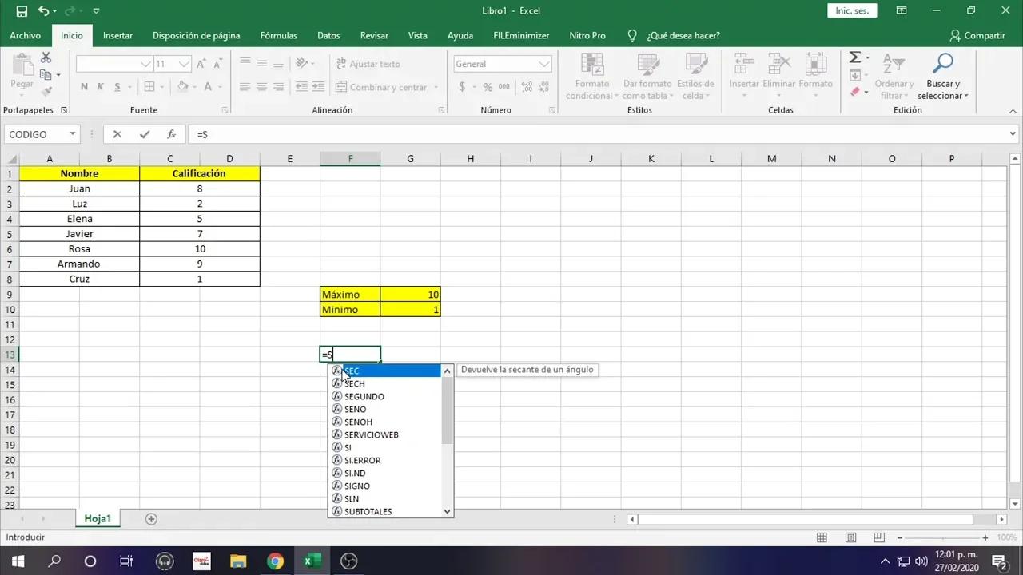The height and width of the screenshot is (575, 1023).
Task: Open Fuente dialog launcher
Action: click(x=225, y=110)
